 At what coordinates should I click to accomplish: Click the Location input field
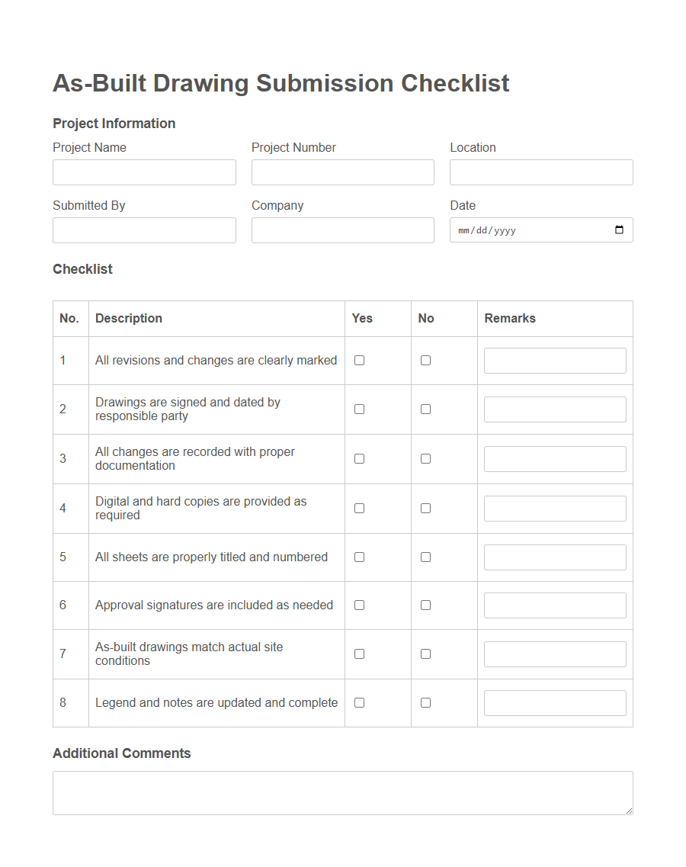click(540, 172)
